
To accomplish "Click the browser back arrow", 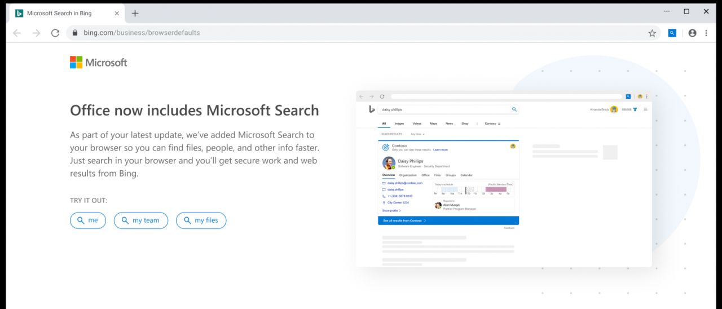I will click(x=17, y=33).
